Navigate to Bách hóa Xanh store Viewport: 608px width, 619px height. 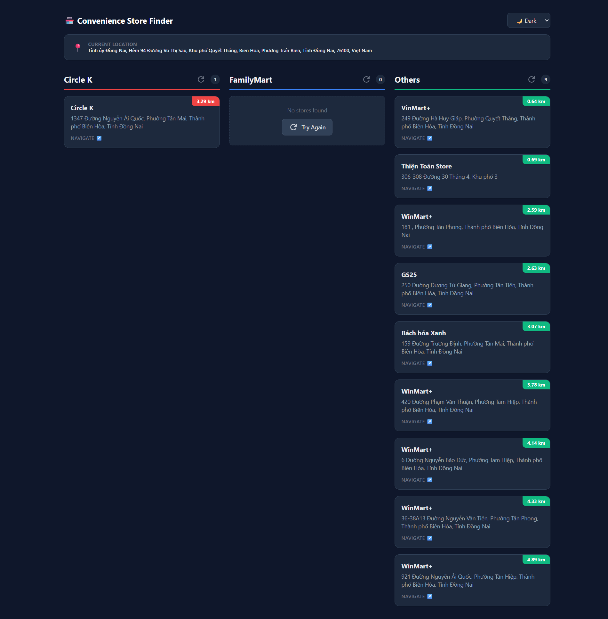417,363
